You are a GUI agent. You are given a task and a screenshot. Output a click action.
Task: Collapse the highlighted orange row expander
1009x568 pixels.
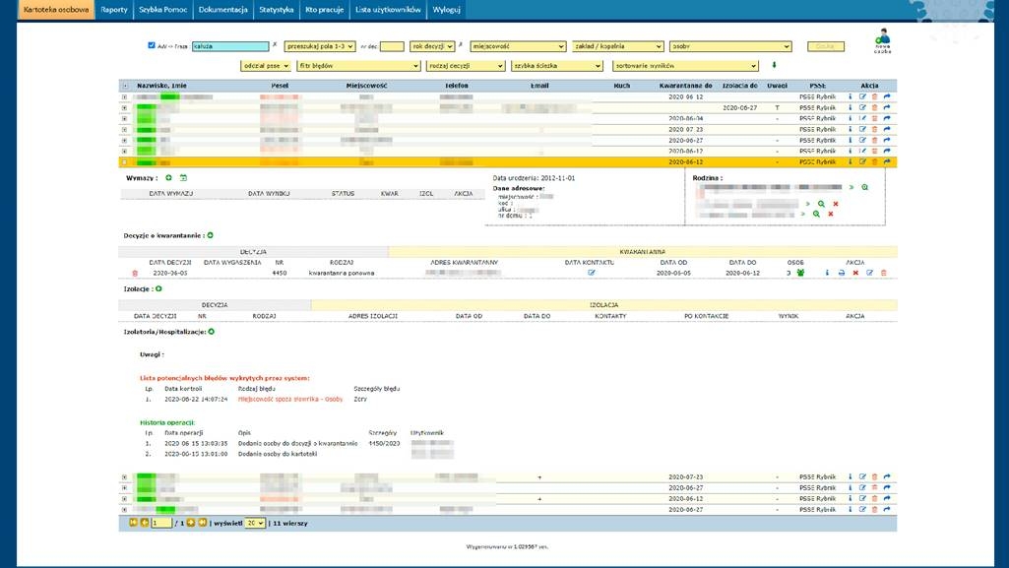click(x=124, y=161)
